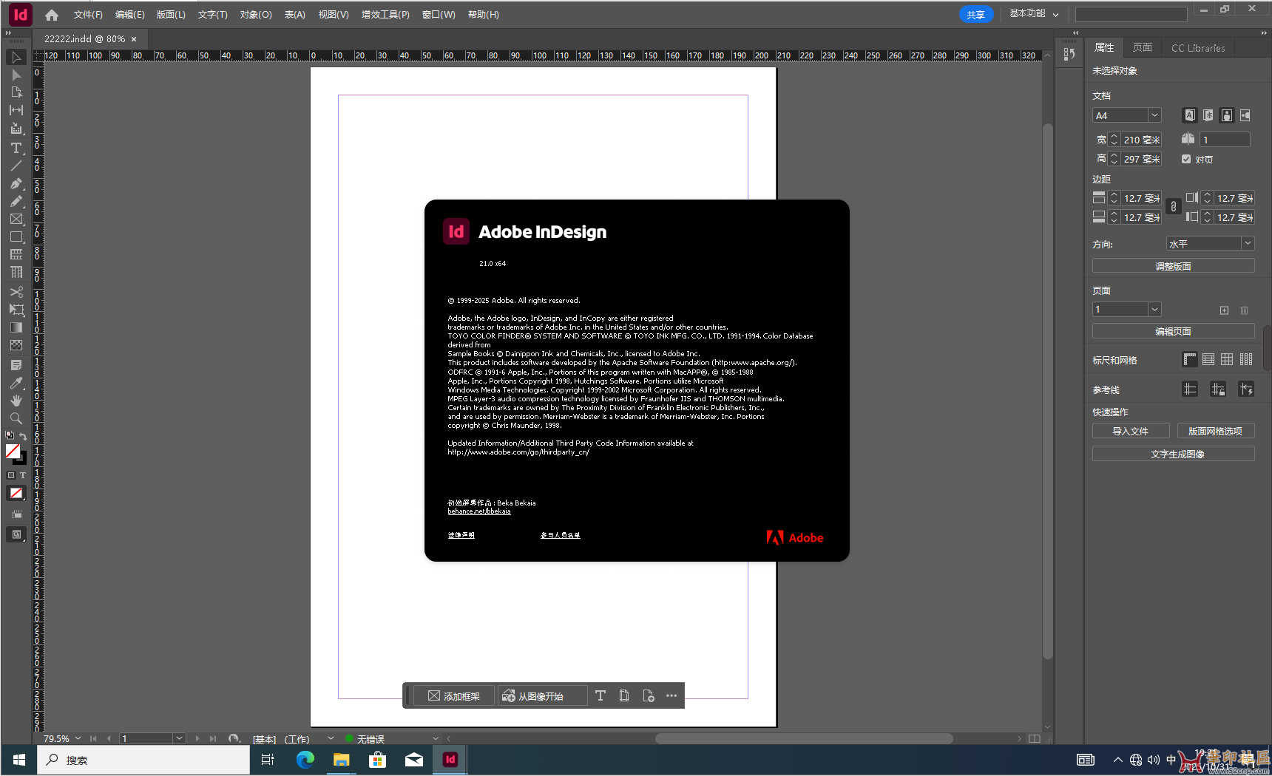Switch to the 页面 panel tab
Image resolution: width=1272 pixels, height=776 pixels.
(x=1142, y=47)
